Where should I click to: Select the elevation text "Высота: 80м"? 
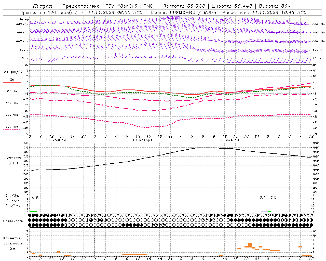tap(275, 6)
